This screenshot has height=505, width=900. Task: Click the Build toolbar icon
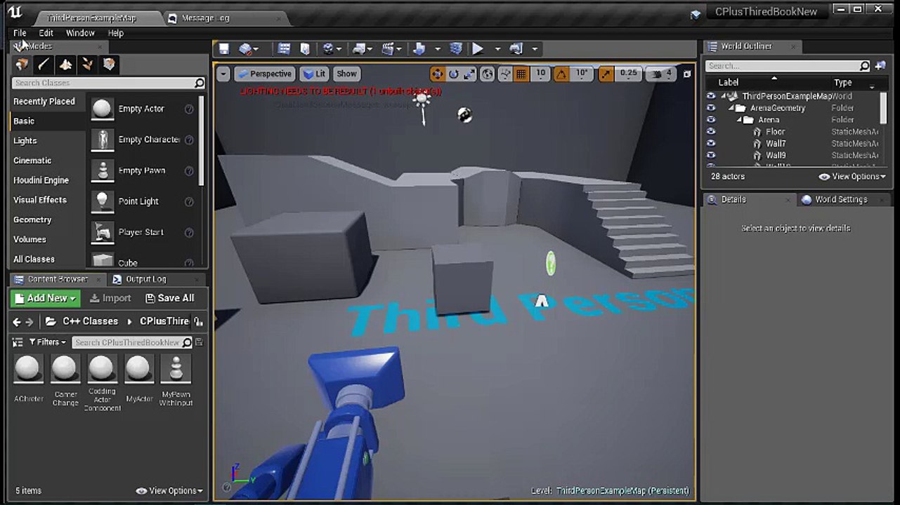tap(420, 48)
